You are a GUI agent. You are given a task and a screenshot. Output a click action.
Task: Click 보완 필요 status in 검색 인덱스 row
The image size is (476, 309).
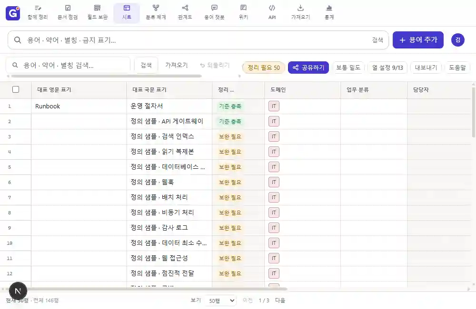[x=230, y=137]
